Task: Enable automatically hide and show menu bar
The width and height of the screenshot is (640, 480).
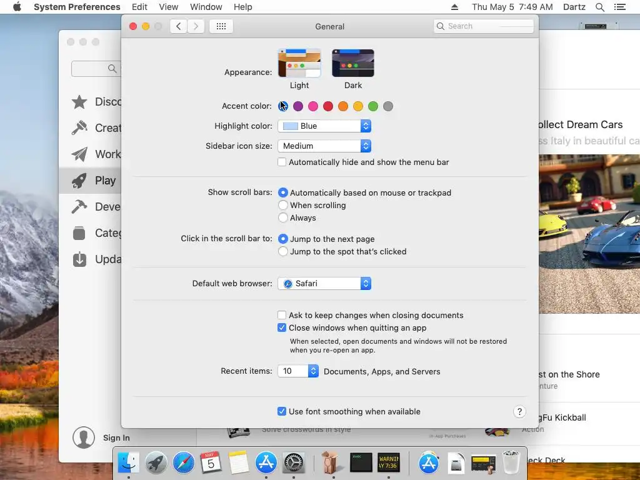Action: click(x=282, y=162)
